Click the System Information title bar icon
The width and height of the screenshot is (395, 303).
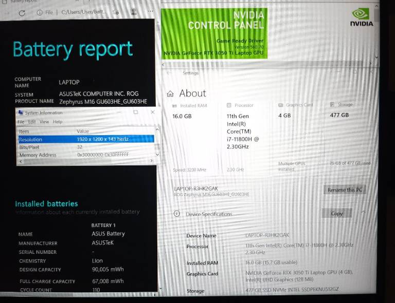(21, 112)
